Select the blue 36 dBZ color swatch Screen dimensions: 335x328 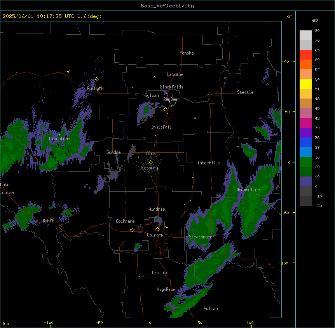point(305,142)
